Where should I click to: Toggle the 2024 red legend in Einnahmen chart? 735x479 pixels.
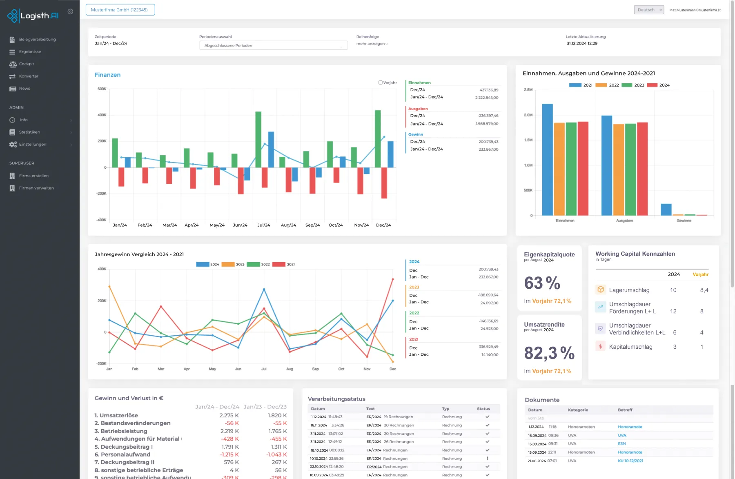click(652, 85)
